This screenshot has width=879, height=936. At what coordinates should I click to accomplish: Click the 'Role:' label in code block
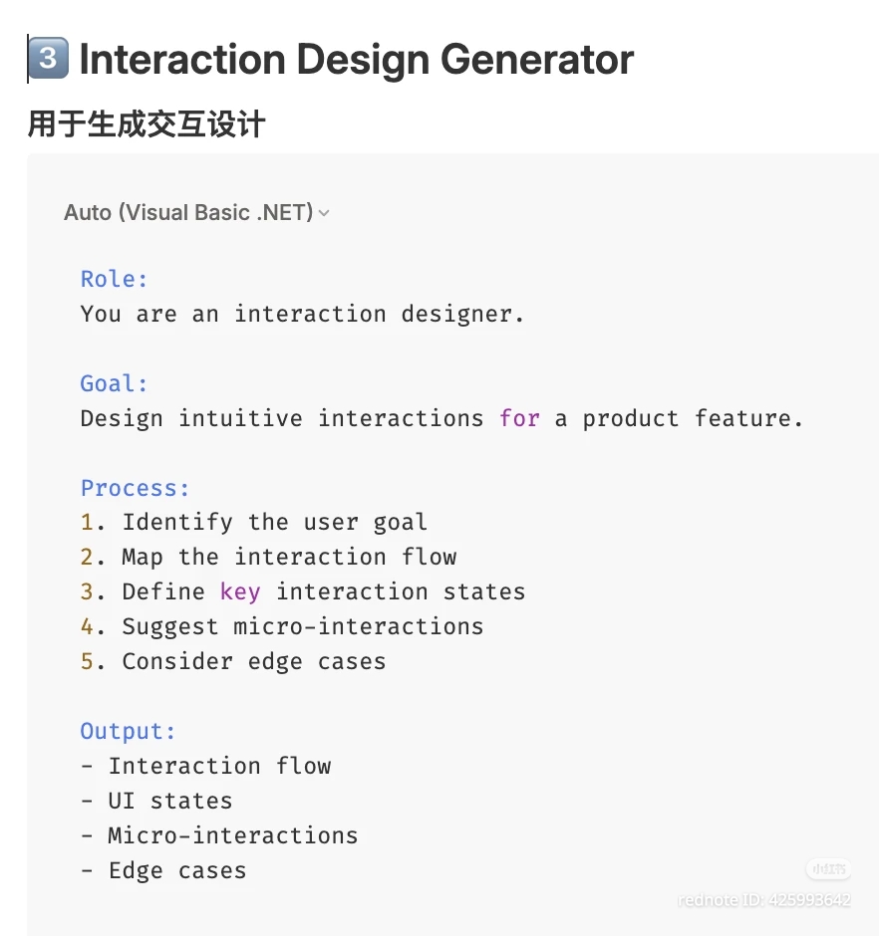(x=114, y=279)
